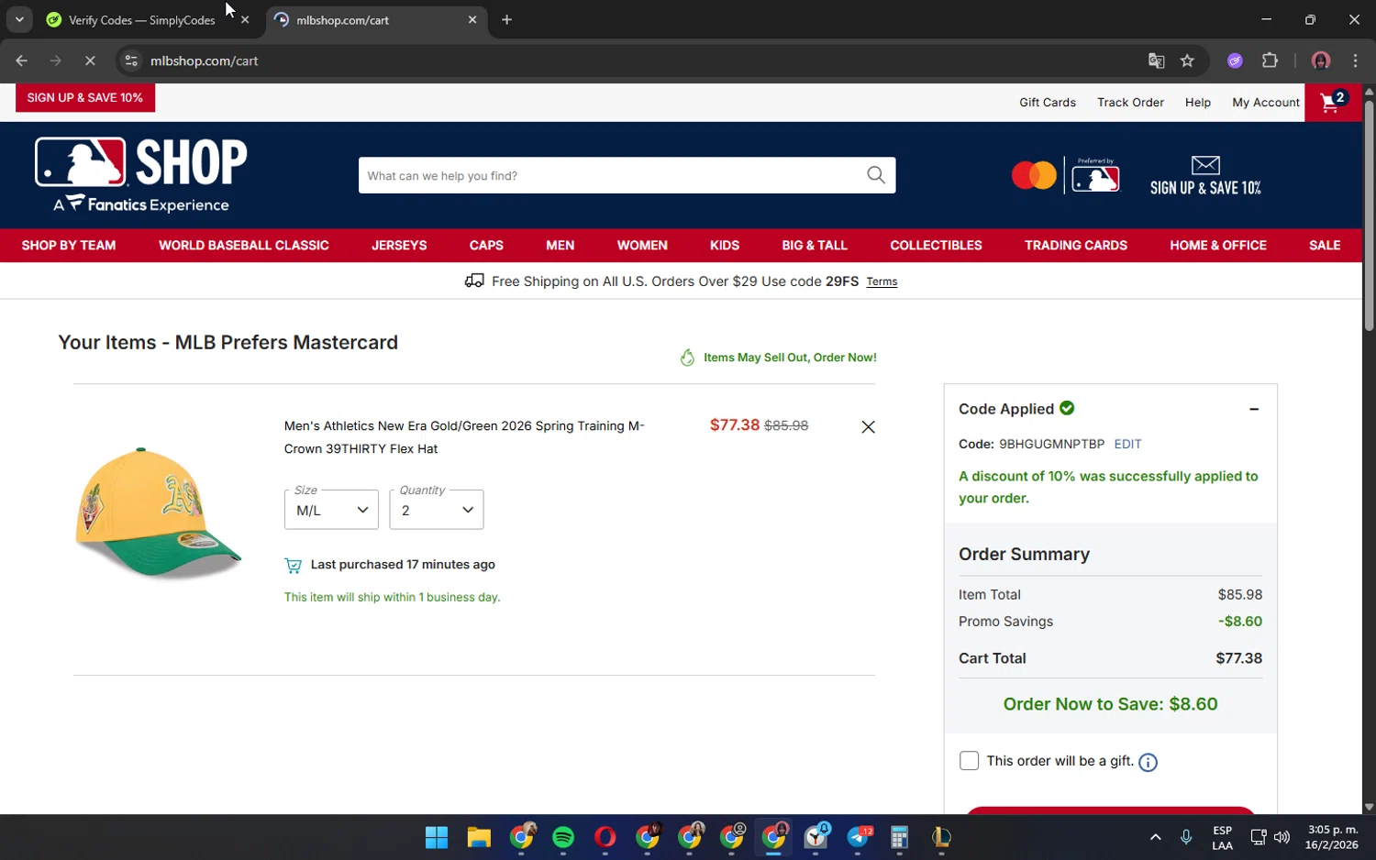1376x860 pixels.
Task: Click the microphone tray icon
Action: tap(1186, 837)
